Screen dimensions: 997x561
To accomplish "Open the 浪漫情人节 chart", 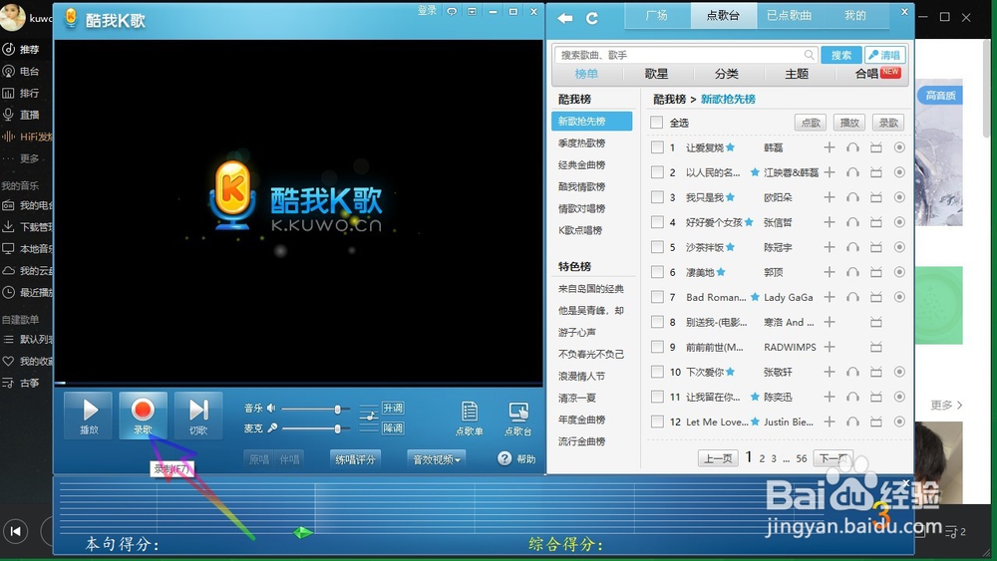I will (582, 376).
